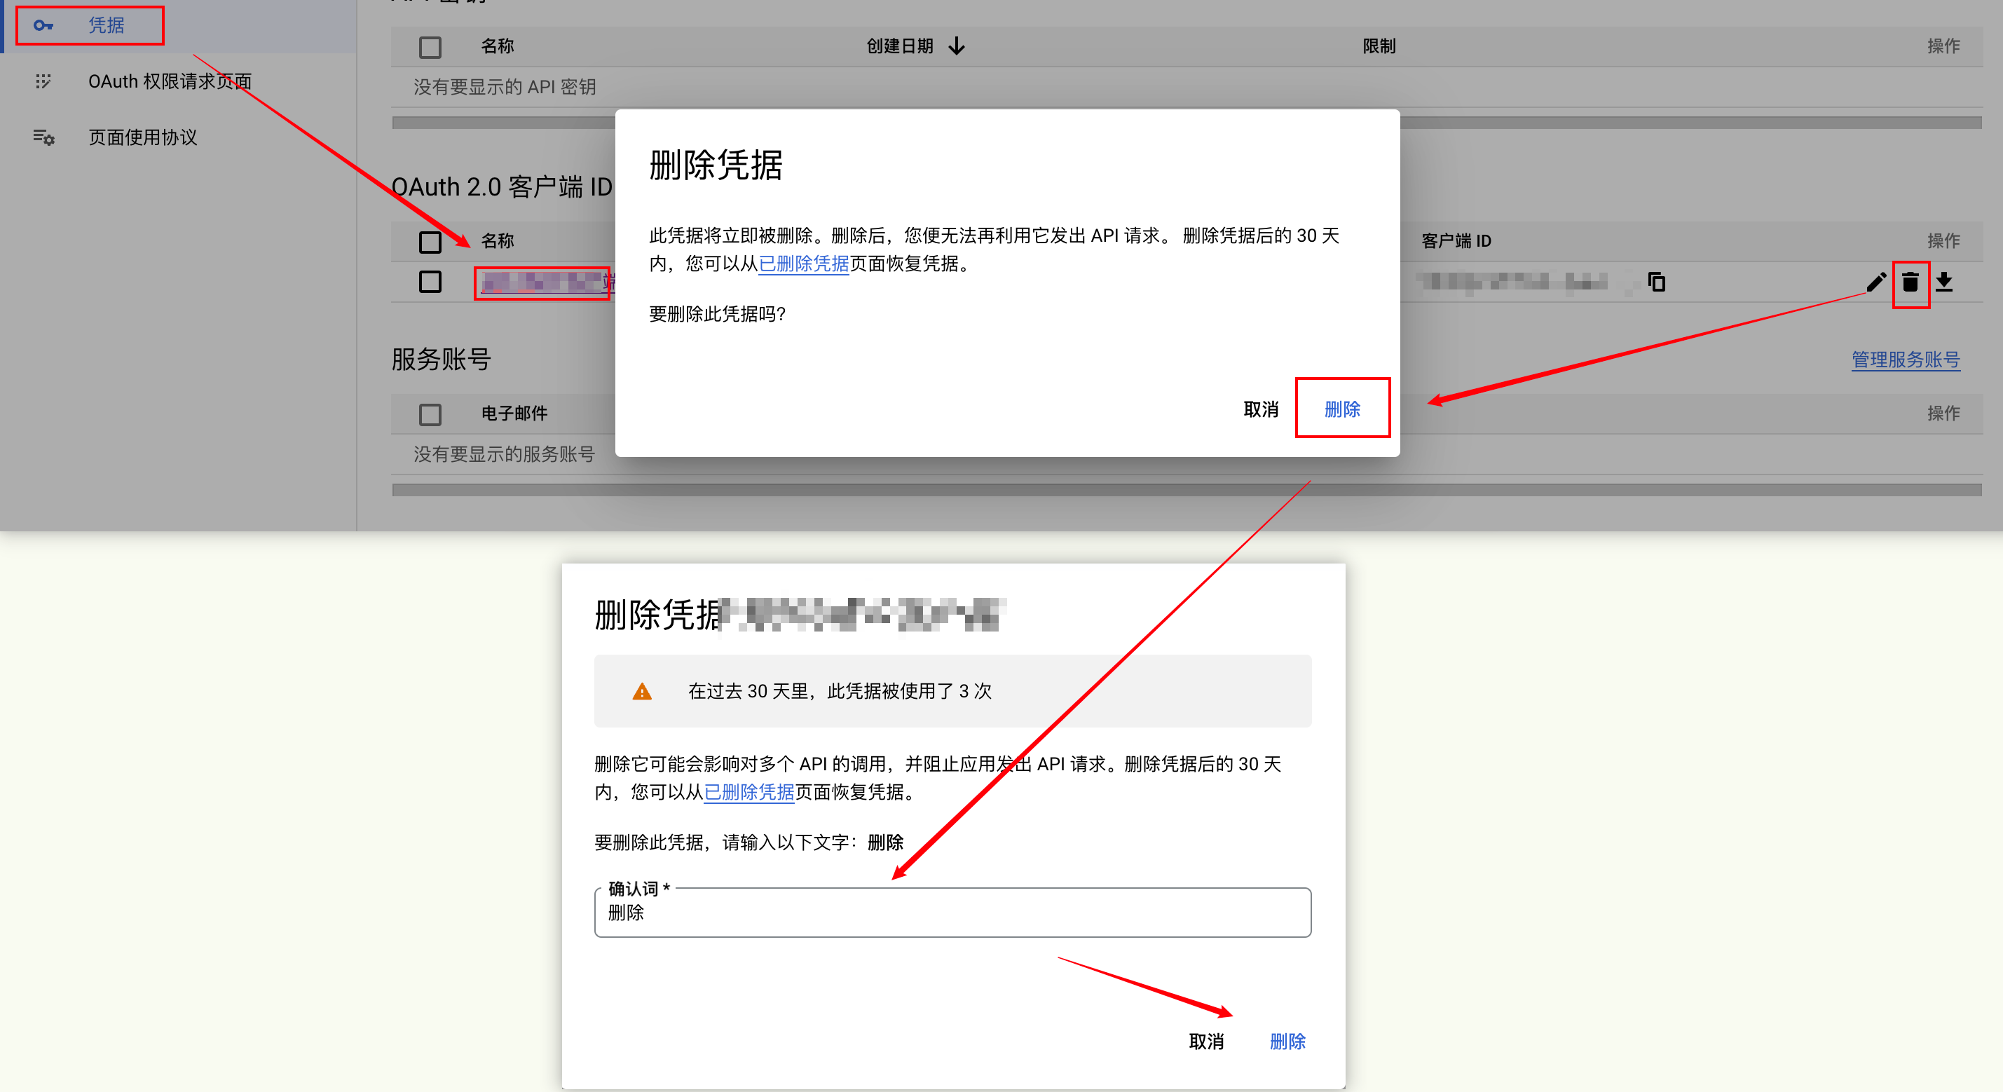Select all OAuth clients header checkbox

tap(430, 242)
